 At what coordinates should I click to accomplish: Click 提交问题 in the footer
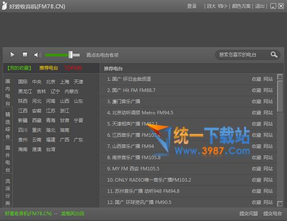click(x=249, y=214)
